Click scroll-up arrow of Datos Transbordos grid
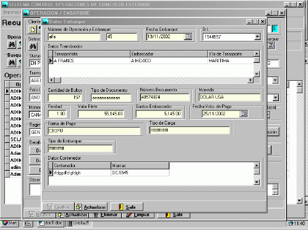 257,54
